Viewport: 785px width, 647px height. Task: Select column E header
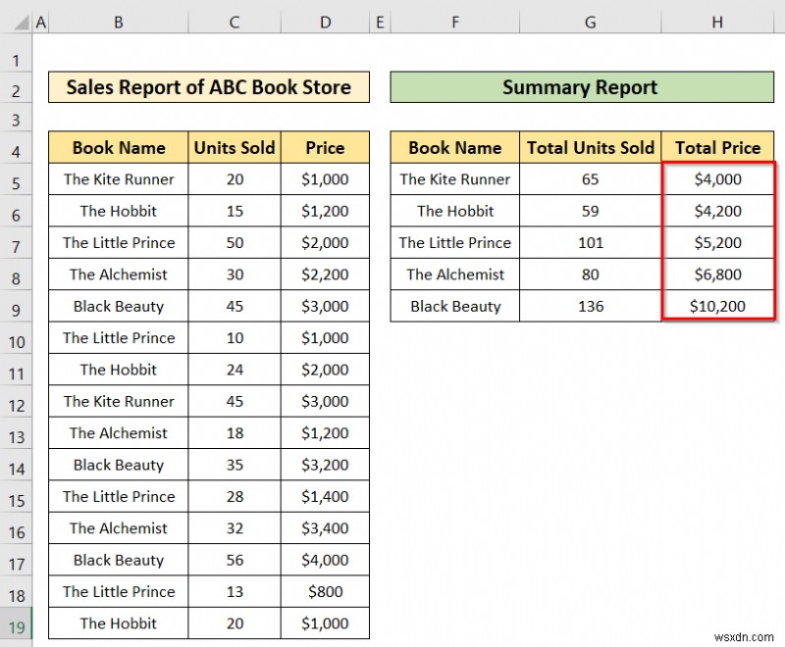(x=380, y=20)
